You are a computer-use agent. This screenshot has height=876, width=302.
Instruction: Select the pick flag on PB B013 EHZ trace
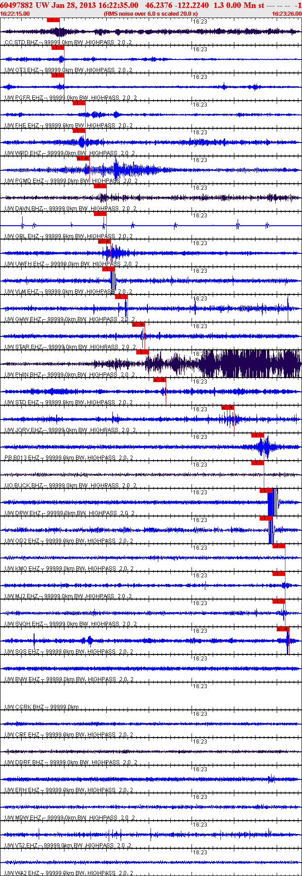point(257,435)
